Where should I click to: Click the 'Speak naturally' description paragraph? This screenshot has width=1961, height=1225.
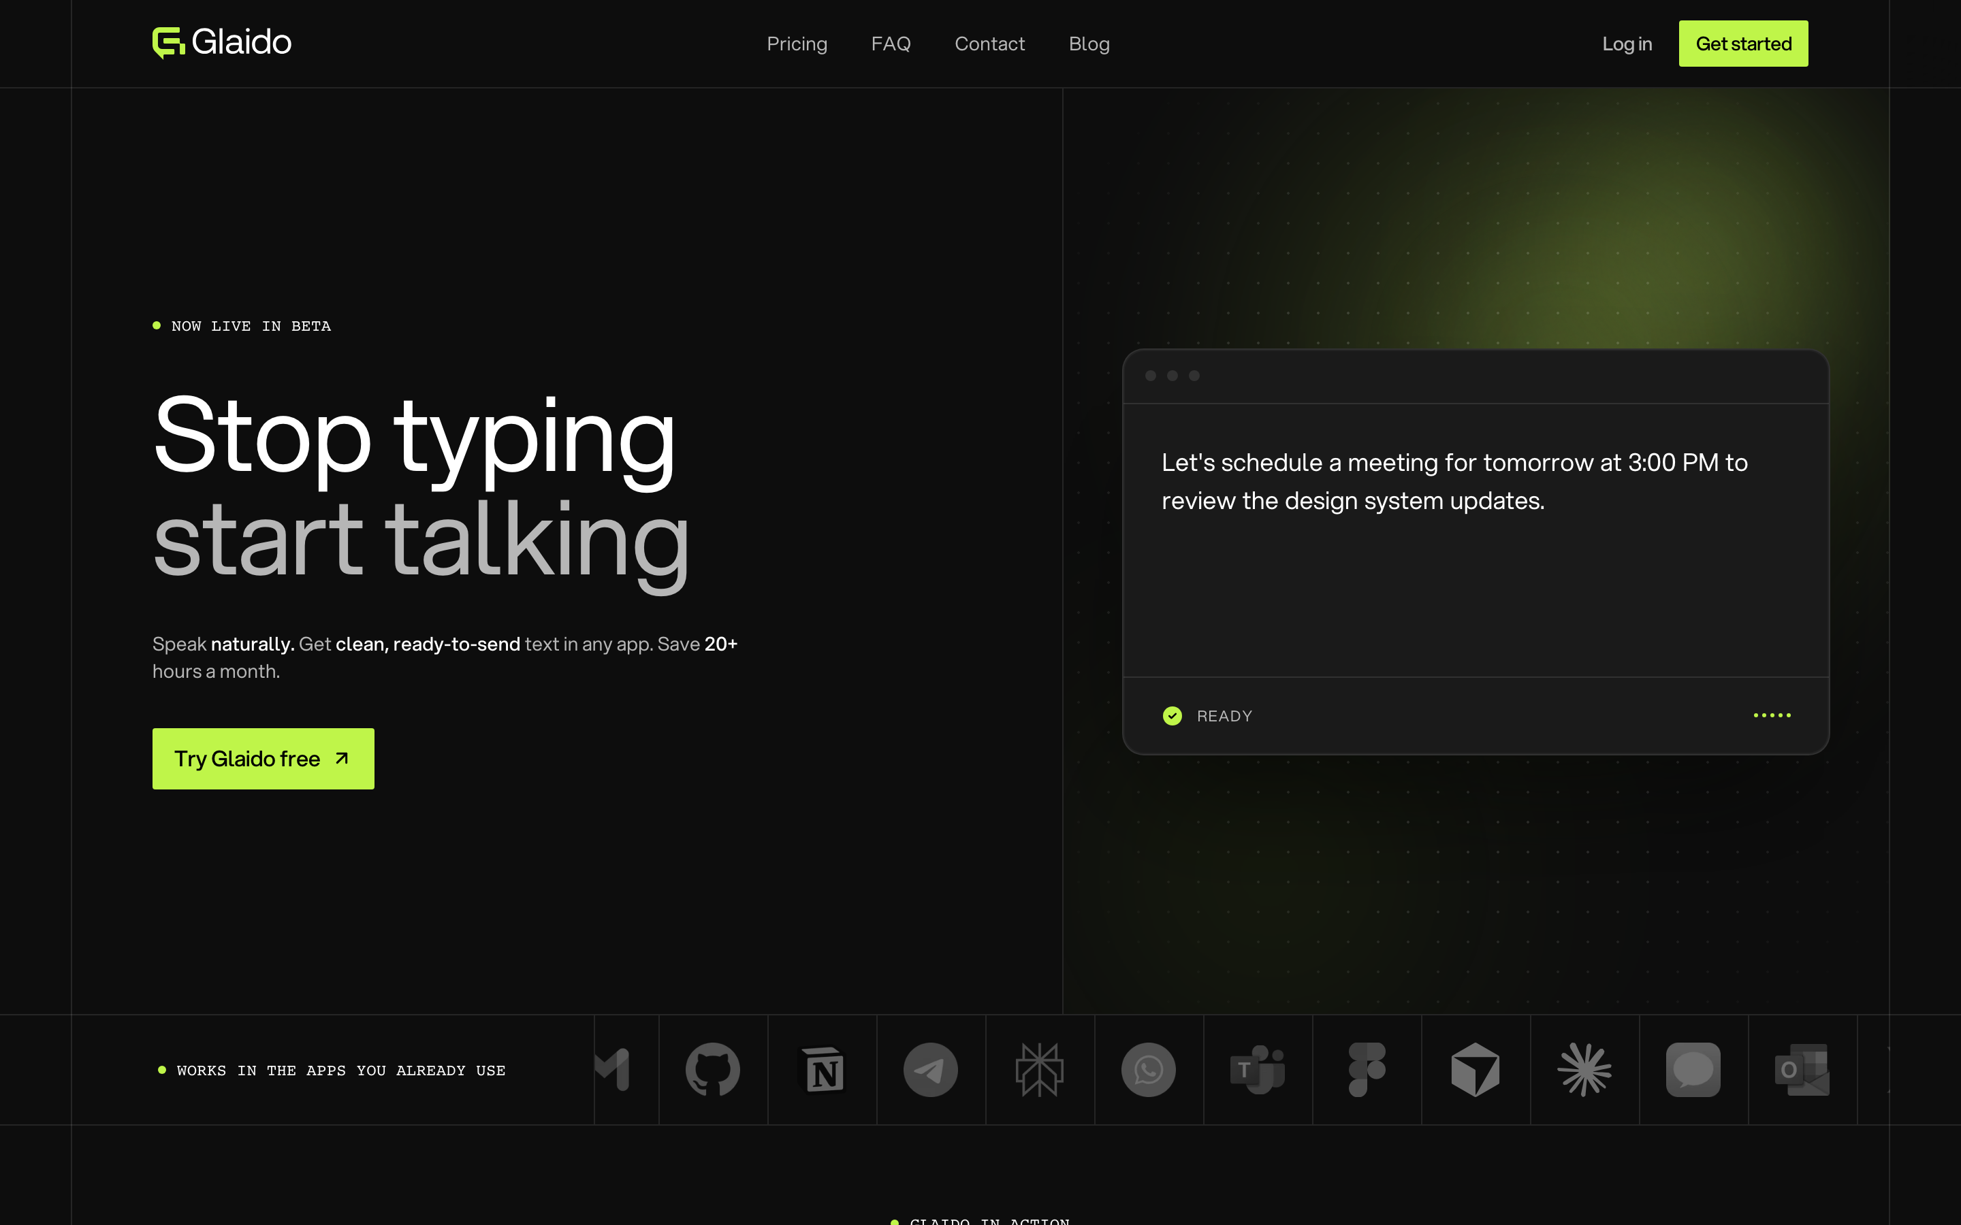point(445,657)
